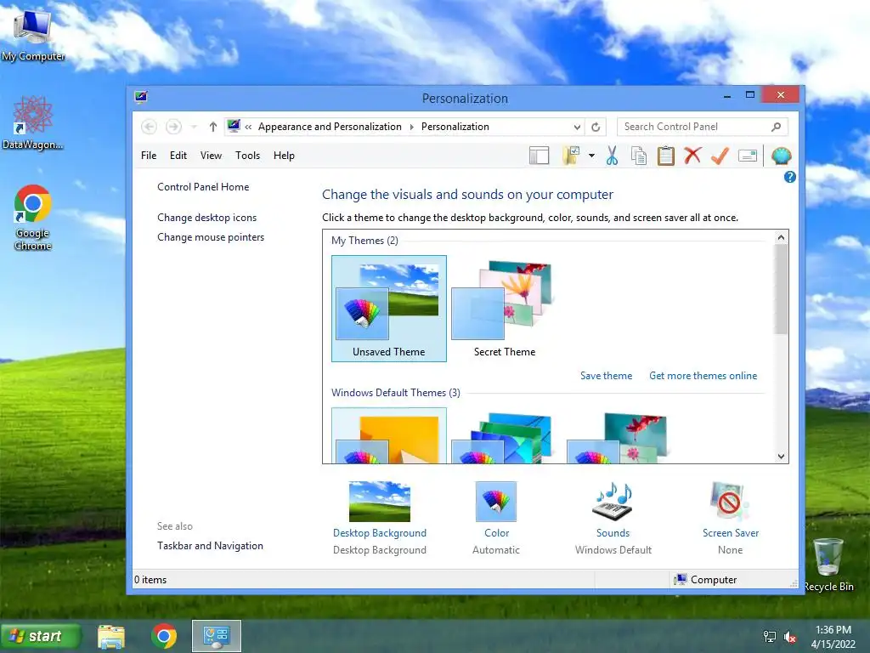The height and width of the screenshot is (653, 870).
Task: Click Change desktop icons
Action: [x=207, y=218]
